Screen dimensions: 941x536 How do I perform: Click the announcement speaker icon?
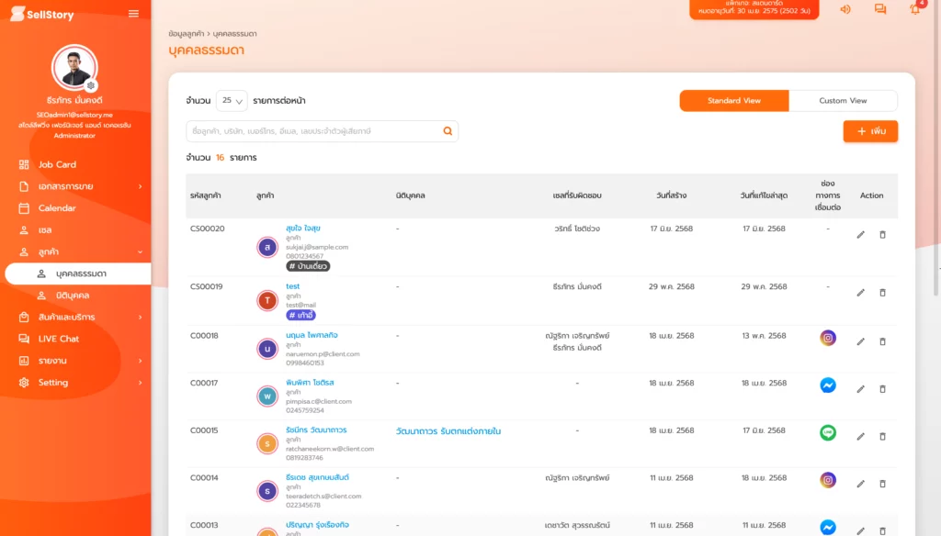point(845,9)
